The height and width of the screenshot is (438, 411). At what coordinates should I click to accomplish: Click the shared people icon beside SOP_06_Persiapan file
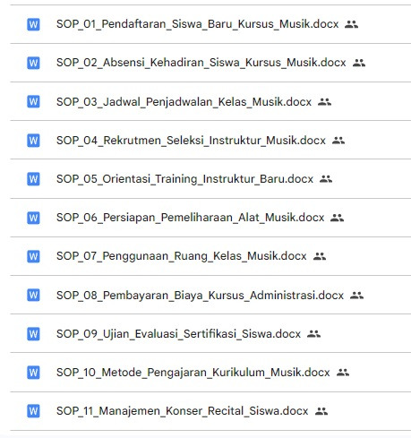point(337,218)
